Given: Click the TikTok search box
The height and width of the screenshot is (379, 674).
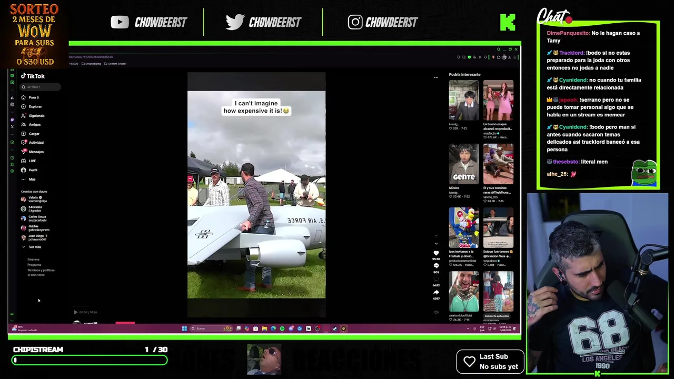Looking at the screenshot, I should [x=41, y=87].
